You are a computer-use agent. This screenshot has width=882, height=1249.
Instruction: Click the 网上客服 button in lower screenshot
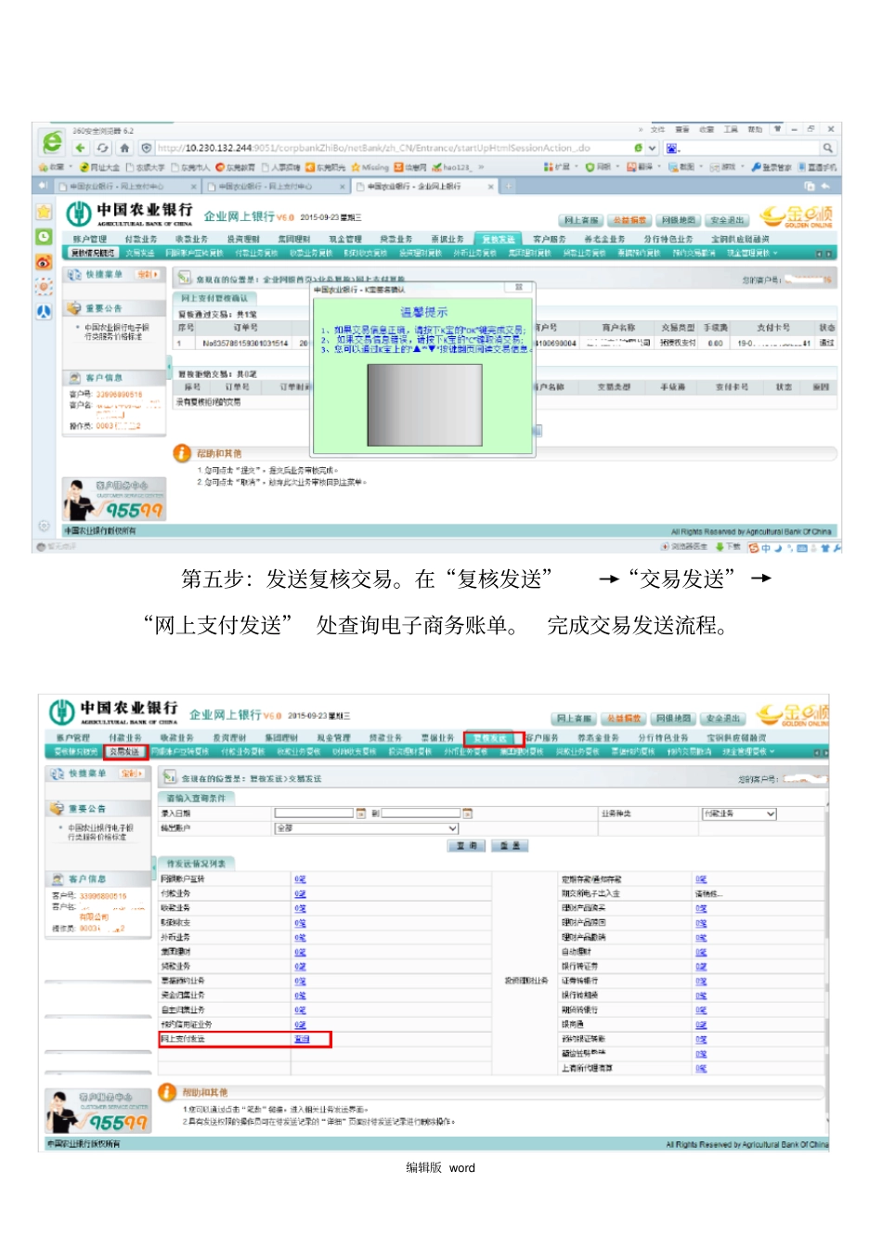pyautogui.click(x=574, y=718)
